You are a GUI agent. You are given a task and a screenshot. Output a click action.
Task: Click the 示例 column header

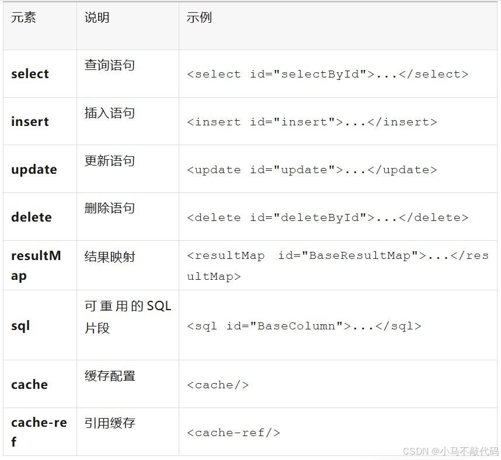tap(199, 18)
